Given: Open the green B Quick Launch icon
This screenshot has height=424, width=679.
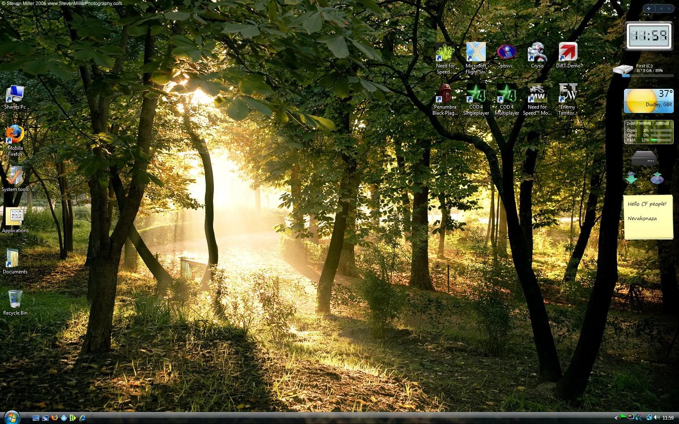Looking at the screenshot, I should (x=73, y=418).
